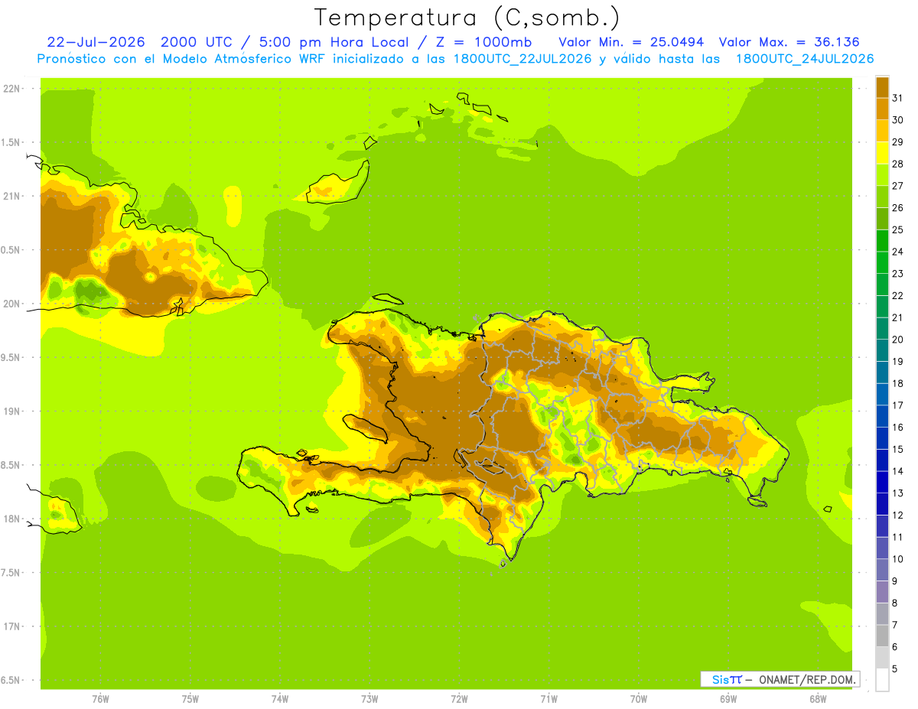Click the legend value "10"
This screenshot has width=918, height=709.
pyautogui.click(x=897, y=559)
